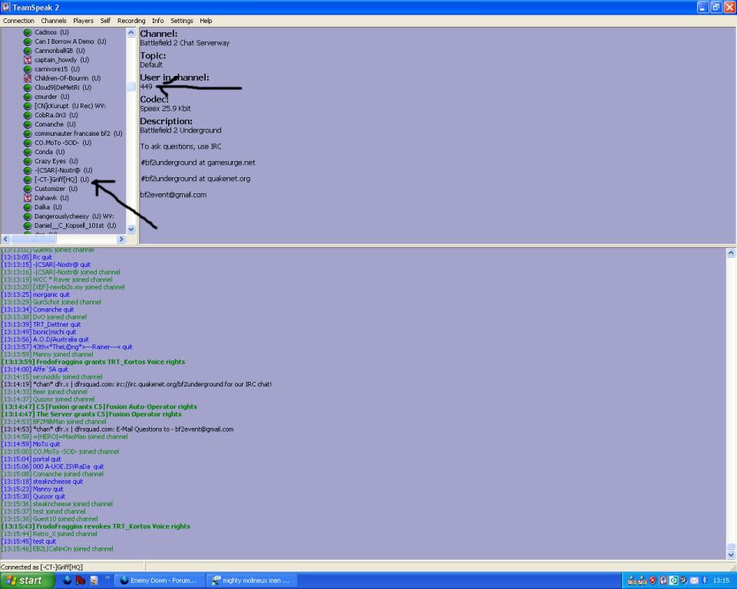The height and width of the screenshot is (589, 737).
Task: Click status bar 'Connected as [-CT-]Griff[HQ]'
Action: point(41,567)
